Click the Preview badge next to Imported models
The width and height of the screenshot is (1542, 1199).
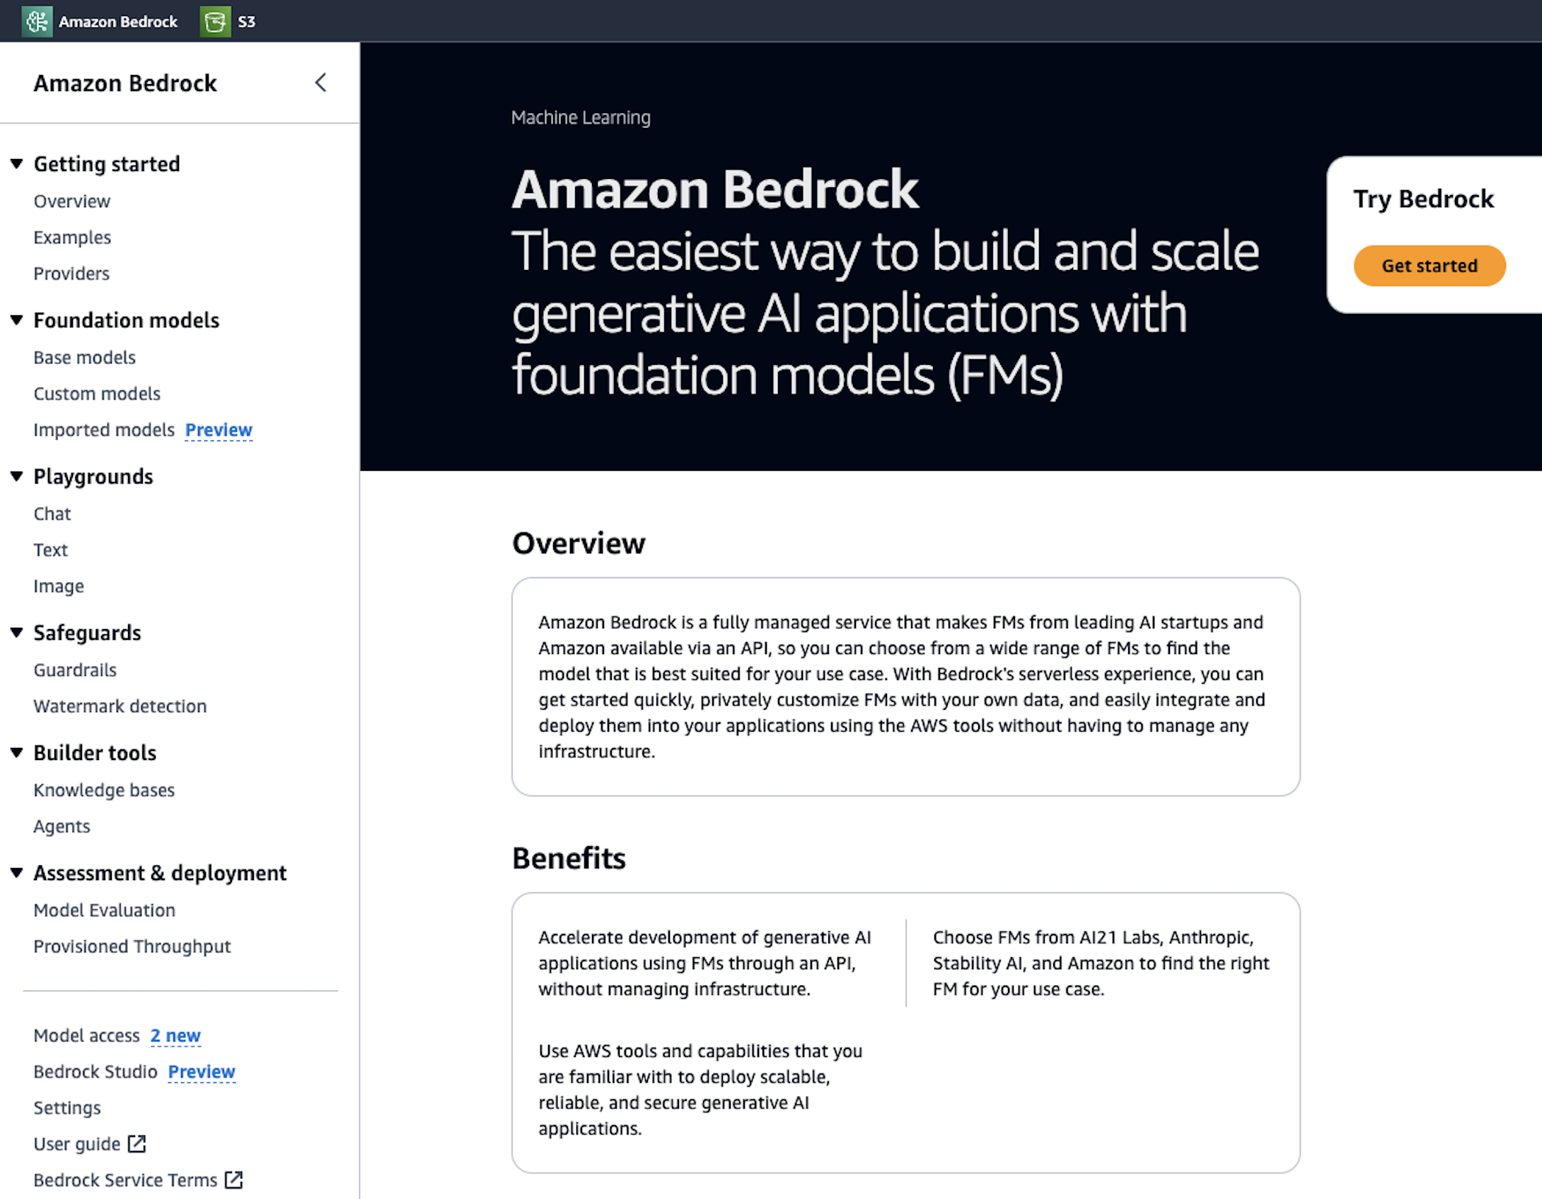pyautogui.click(x=219, y=430)
